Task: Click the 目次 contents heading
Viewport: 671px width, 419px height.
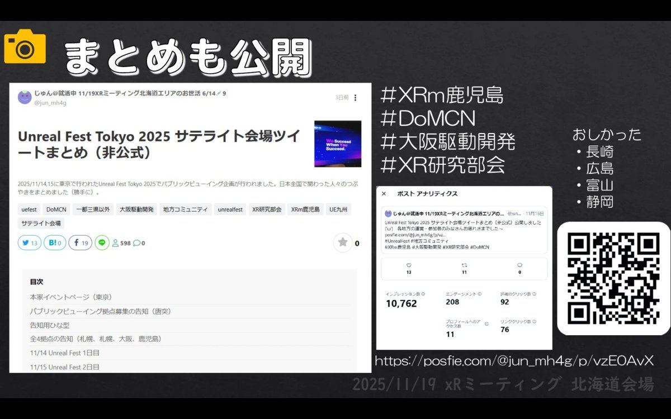Action: pyautogui.click(x=36, y=282)
